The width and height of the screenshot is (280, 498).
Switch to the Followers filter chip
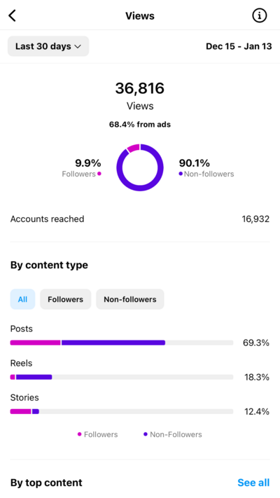tap(65, 299)
